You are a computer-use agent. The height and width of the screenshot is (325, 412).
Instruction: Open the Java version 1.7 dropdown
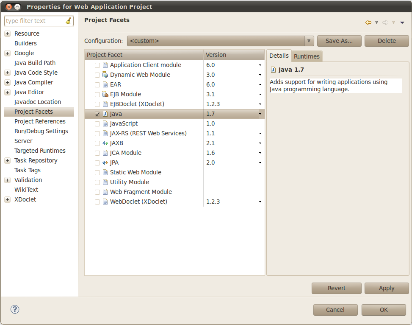pyautogui.click(x=260, y=114)
